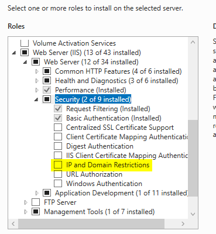Select FTP Server label
Image resolution: width=216 pixels, height=234 pixels.
point(60,202)
